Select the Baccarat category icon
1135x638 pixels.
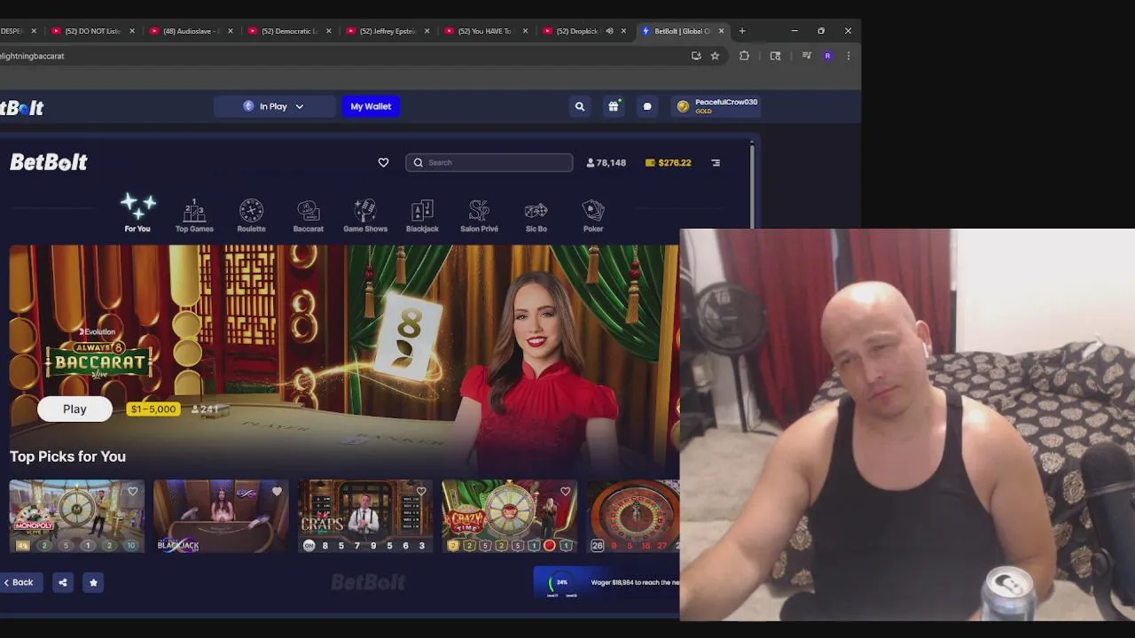click(x=309, y=215)
